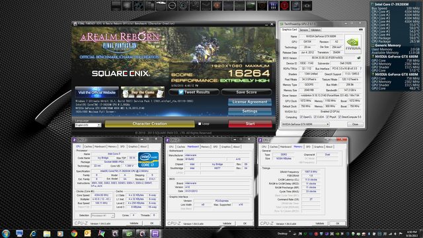Open the Language dropdown set to English
The width and height of the screenshot is (423, 238).
tap(88, 125)
